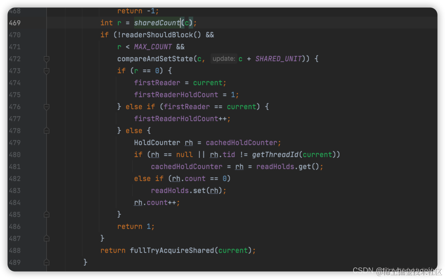
Task: Click firstReaderHoldCount++ on line 477
Action: coord(180,119)
